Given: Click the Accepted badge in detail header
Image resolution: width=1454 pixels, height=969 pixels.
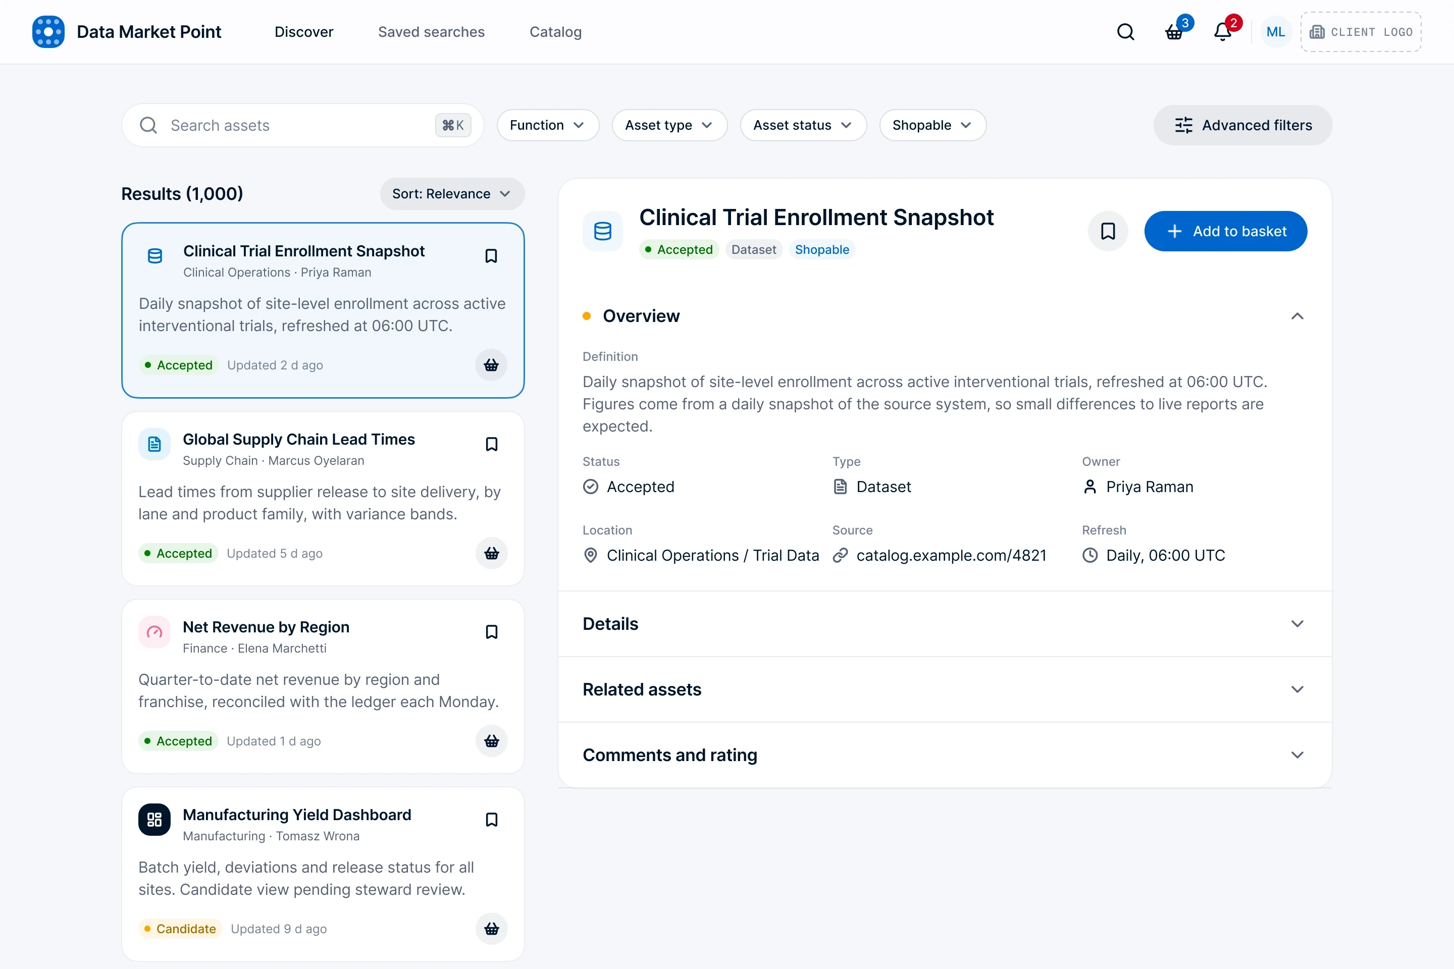Looking at the screenshot, I should [679, 250].
